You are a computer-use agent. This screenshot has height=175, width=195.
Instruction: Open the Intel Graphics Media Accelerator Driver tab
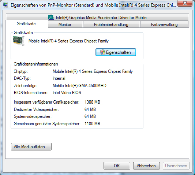(97, 17)
